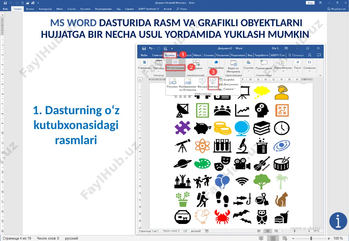Image resolution: width=349 pixels, height=241 pixels.
Task: Open the Конструктор ribbon tab
Action: pyautogui.click(x=45, y=9)
